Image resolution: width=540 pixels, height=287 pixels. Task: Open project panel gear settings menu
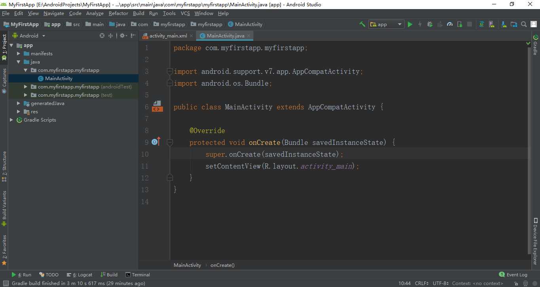[x=123, y=36]
